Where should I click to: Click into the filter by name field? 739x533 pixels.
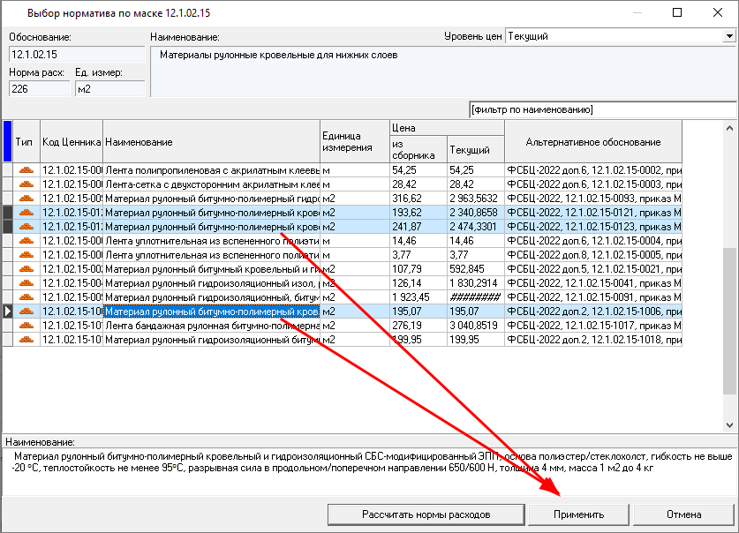pos(600,109)
